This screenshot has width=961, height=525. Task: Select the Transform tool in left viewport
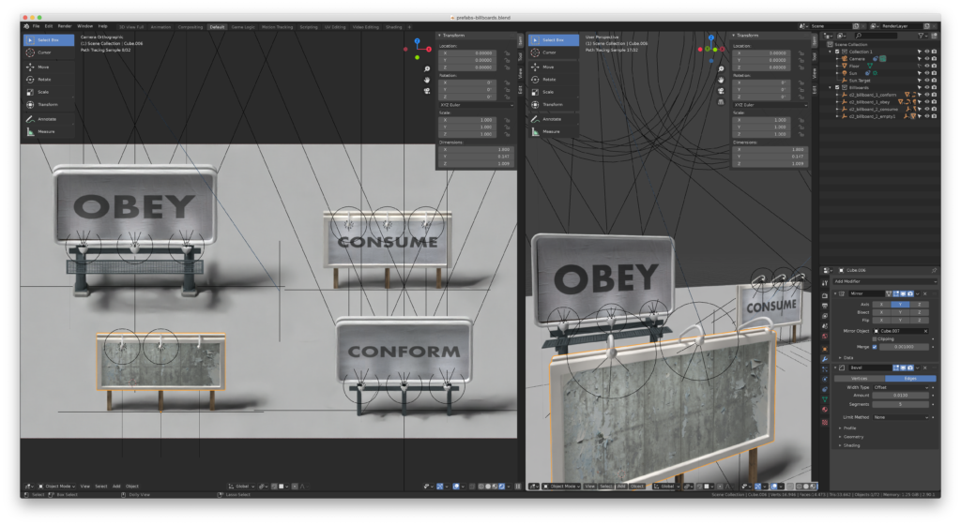(x=49, y=105)
